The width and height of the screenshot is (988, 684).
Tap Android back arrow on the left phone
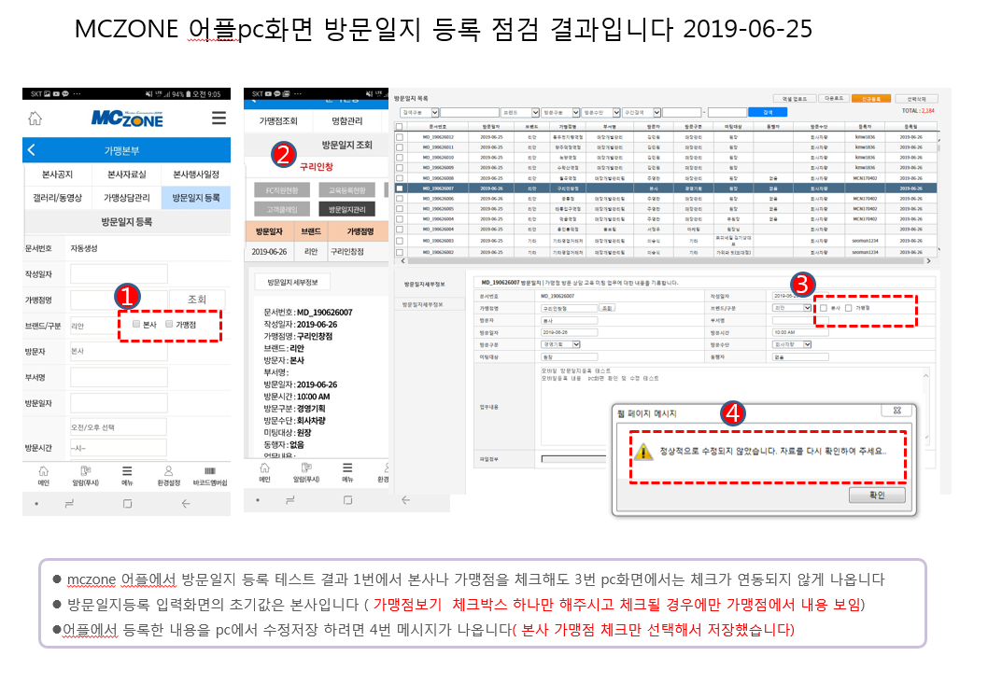[x=185, y=503]
